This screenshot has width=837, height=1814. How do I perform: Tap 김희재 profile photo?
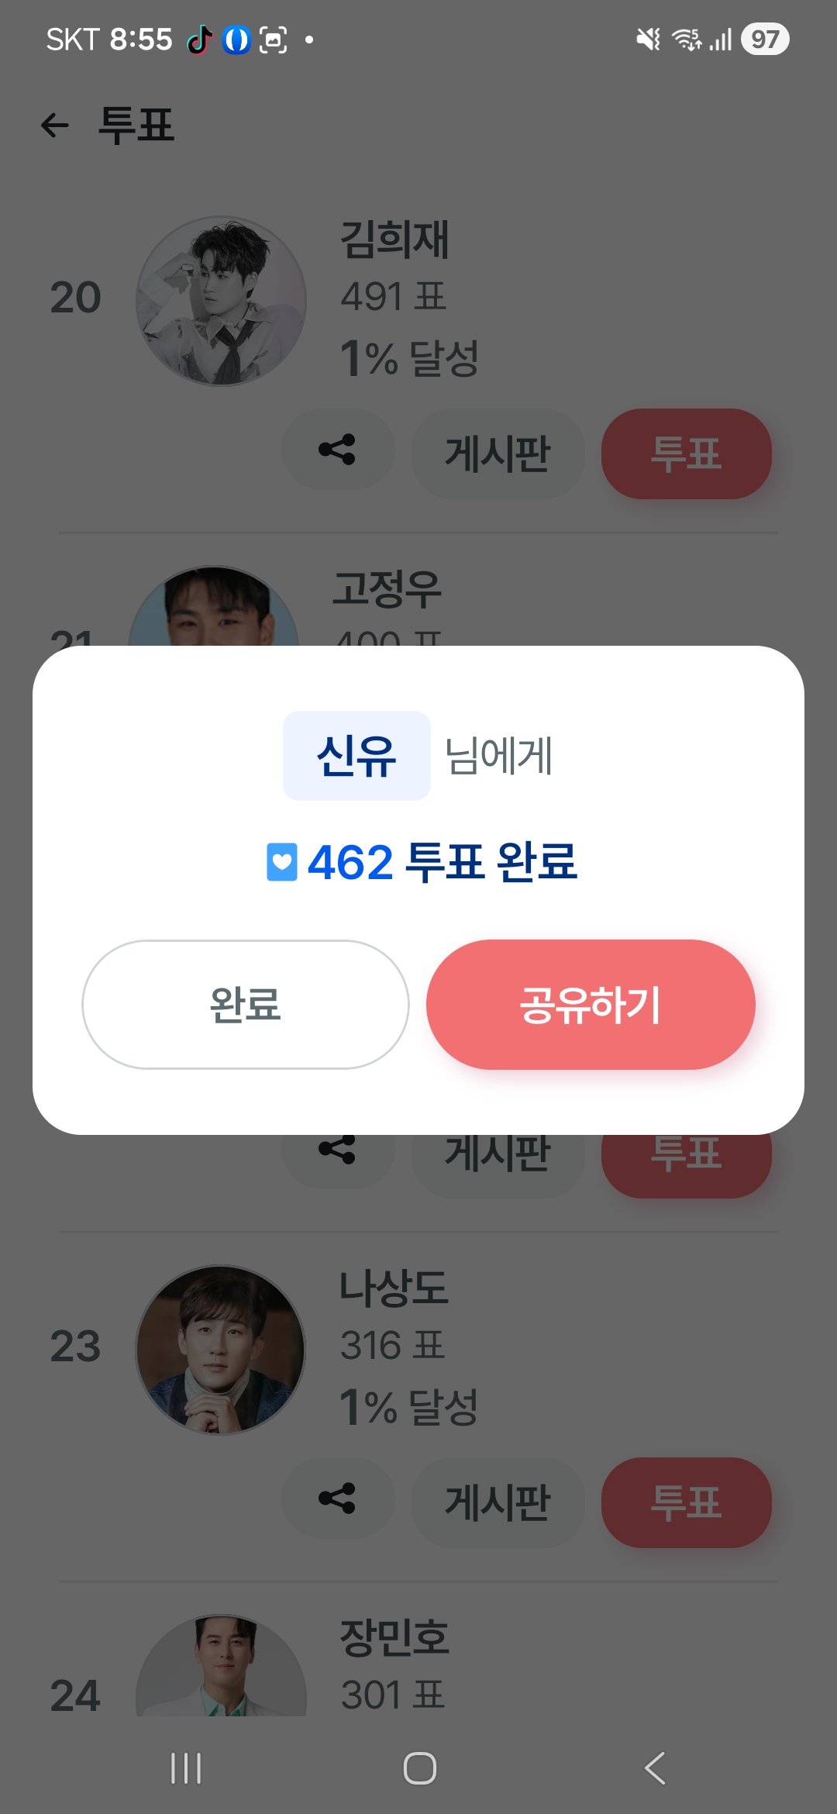221,301
